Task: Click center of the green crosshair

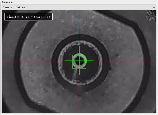Action: [x=79, y=61]
